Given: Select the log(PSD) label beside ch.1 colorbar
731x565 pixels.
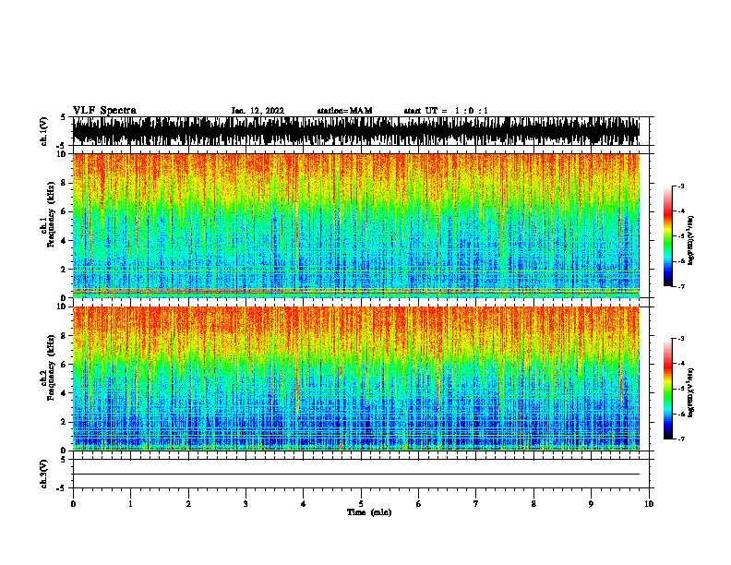Looking at the screenshot, I should coord(690,240).
